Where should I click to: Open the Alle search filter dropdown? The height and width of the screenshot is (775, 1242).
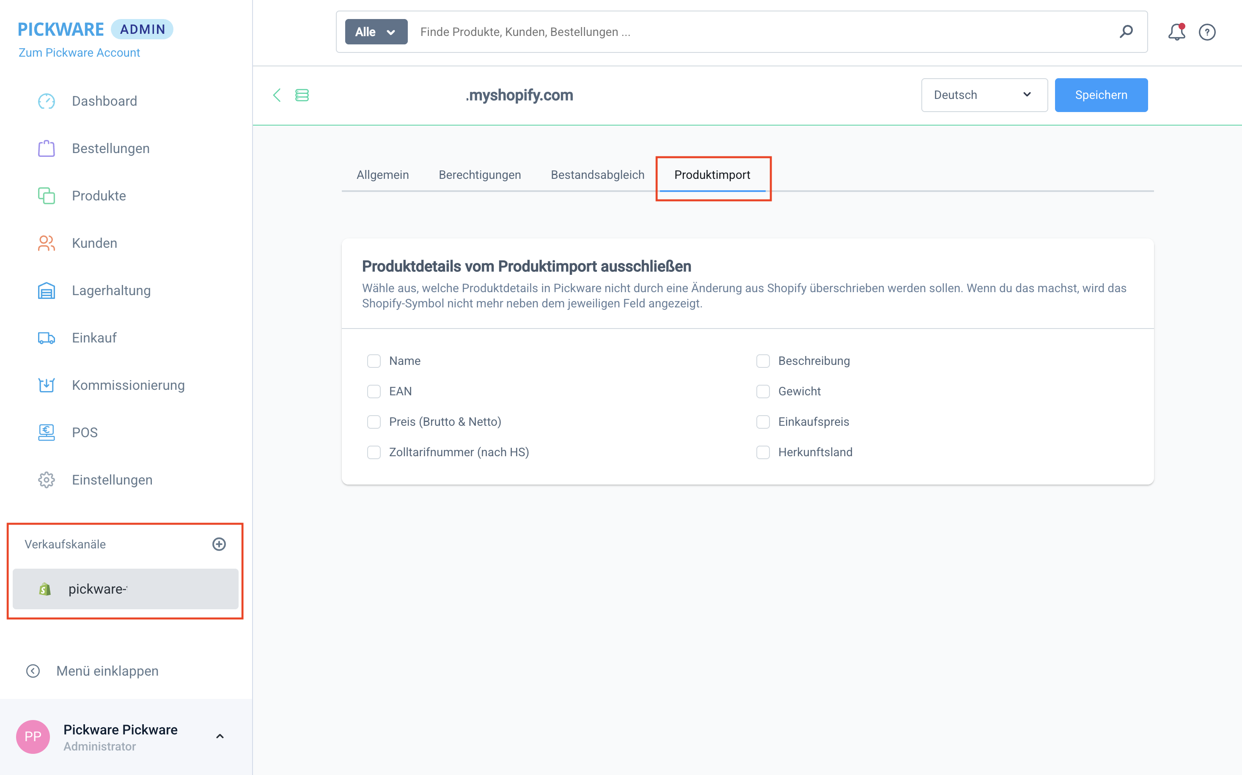click(376, 32)
